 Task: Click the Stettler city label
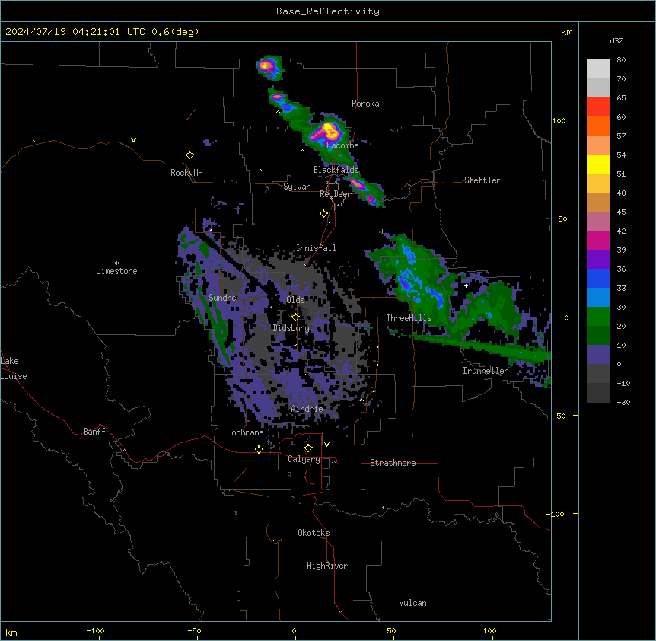click(x=482, y=180)
